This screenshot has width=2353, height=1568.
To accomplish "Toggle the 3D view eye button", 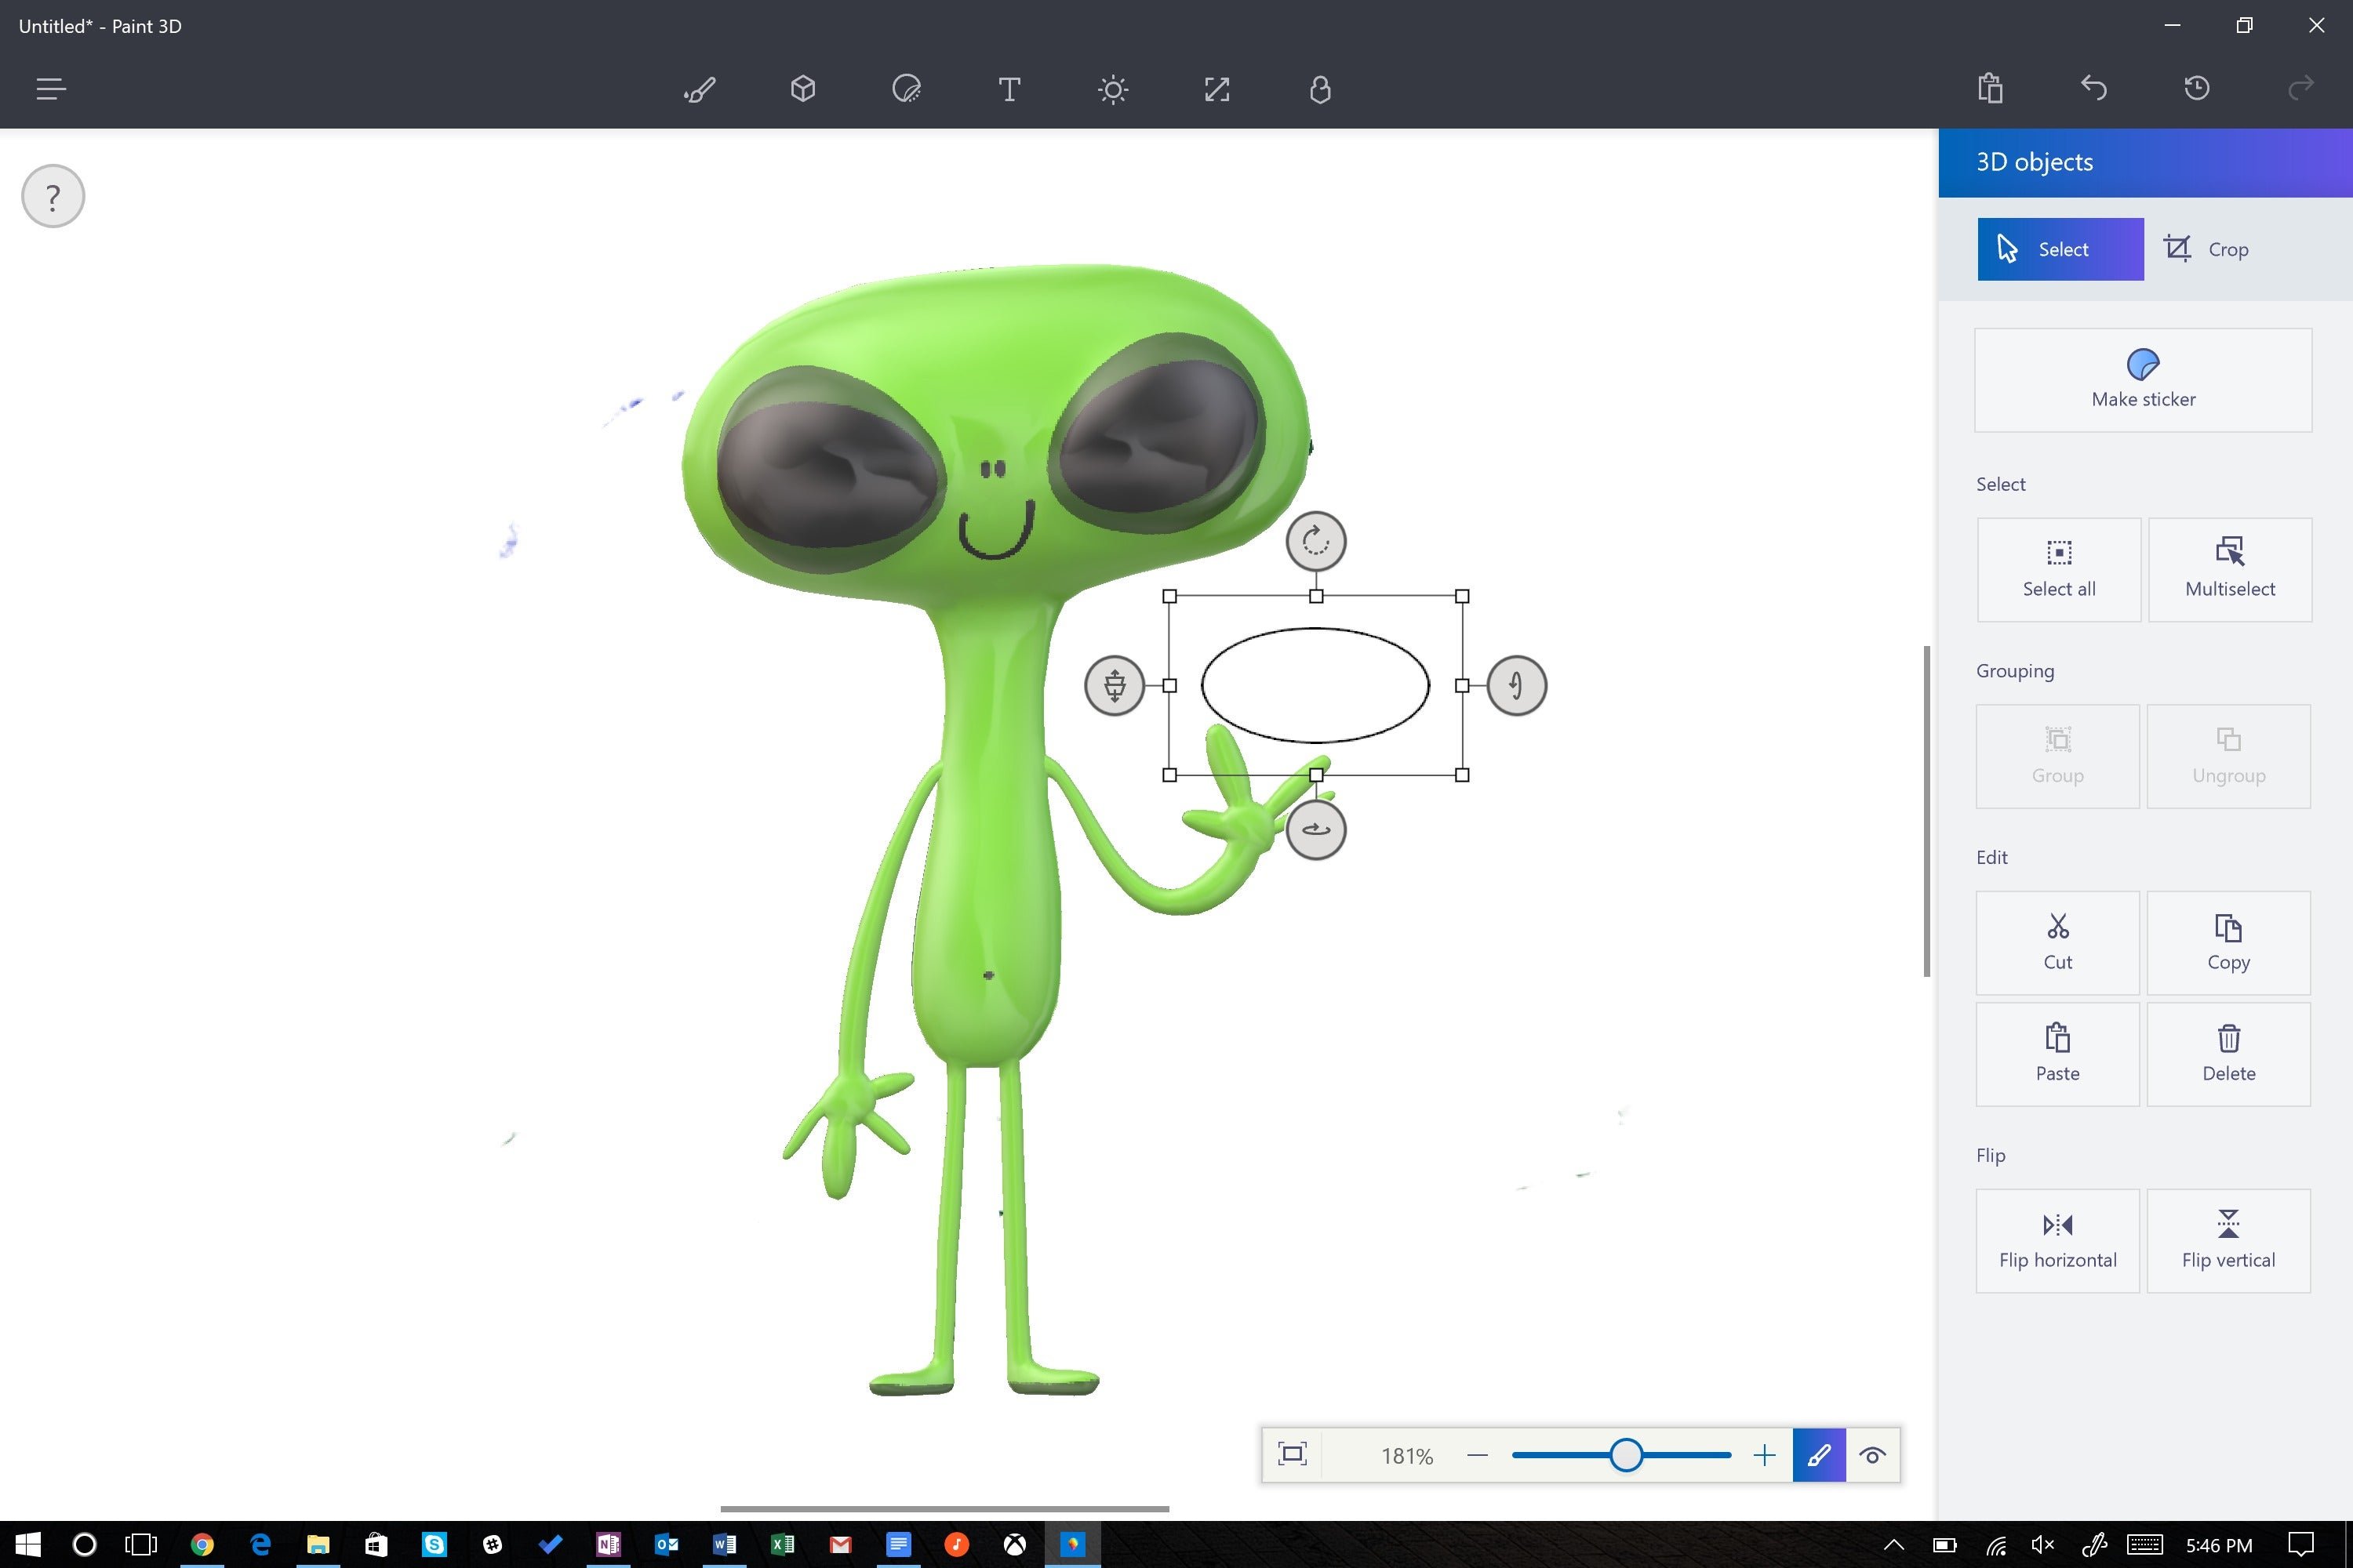I will [1873, 1455].
